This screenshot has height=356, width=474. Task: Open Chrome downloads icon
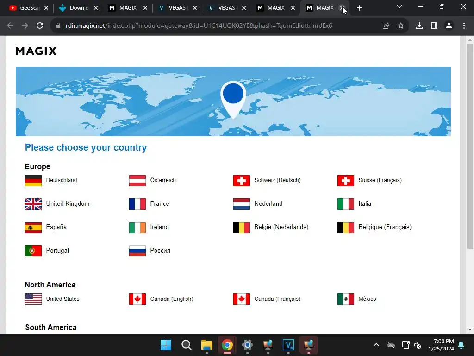tap(419, 26)
